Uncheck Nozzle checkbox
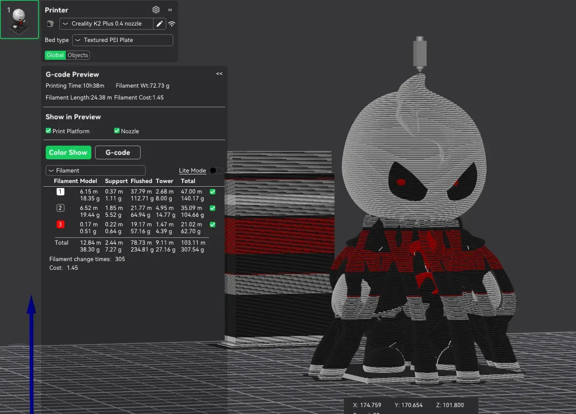Viewport: 576px width, 414px height. (117, 131)
